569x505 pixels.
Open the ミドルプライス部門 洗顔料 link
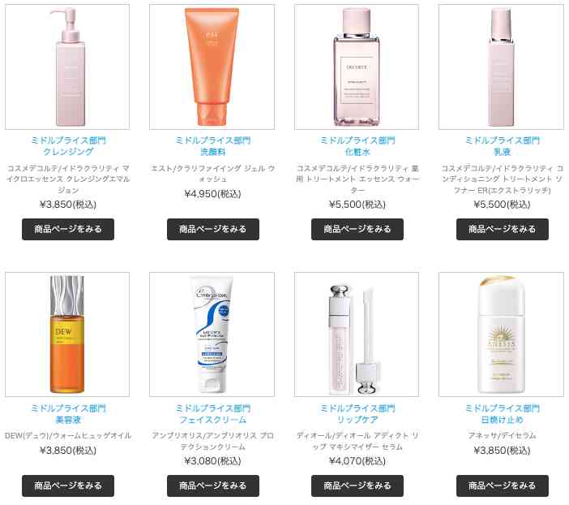[213, 146]
